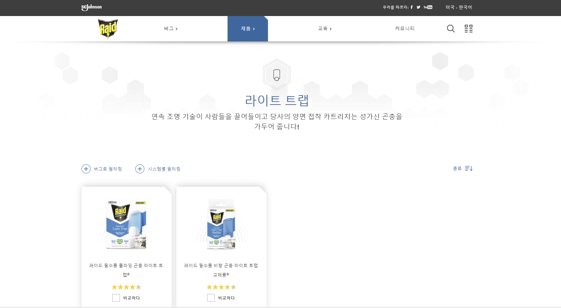The width and height of the screenshot is (561, 308).
Task: Click the Twitter bird icon
Action: (x=418, y=7)
